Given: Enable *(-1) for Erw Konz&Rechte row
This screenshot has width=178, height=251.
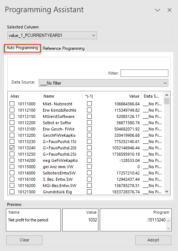Looking at the screenshot, I should click(x=89, y=110).
